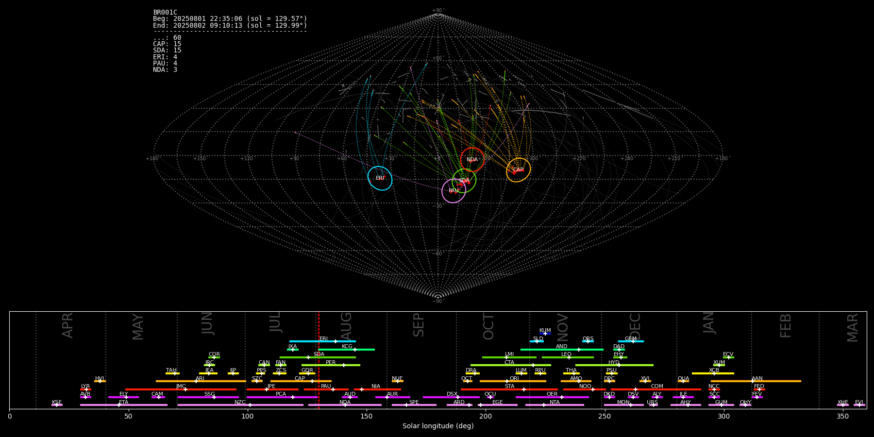Select the Beg: 20250801 22:35:06 line
874x437 pixels.
[x=230, y=19]
